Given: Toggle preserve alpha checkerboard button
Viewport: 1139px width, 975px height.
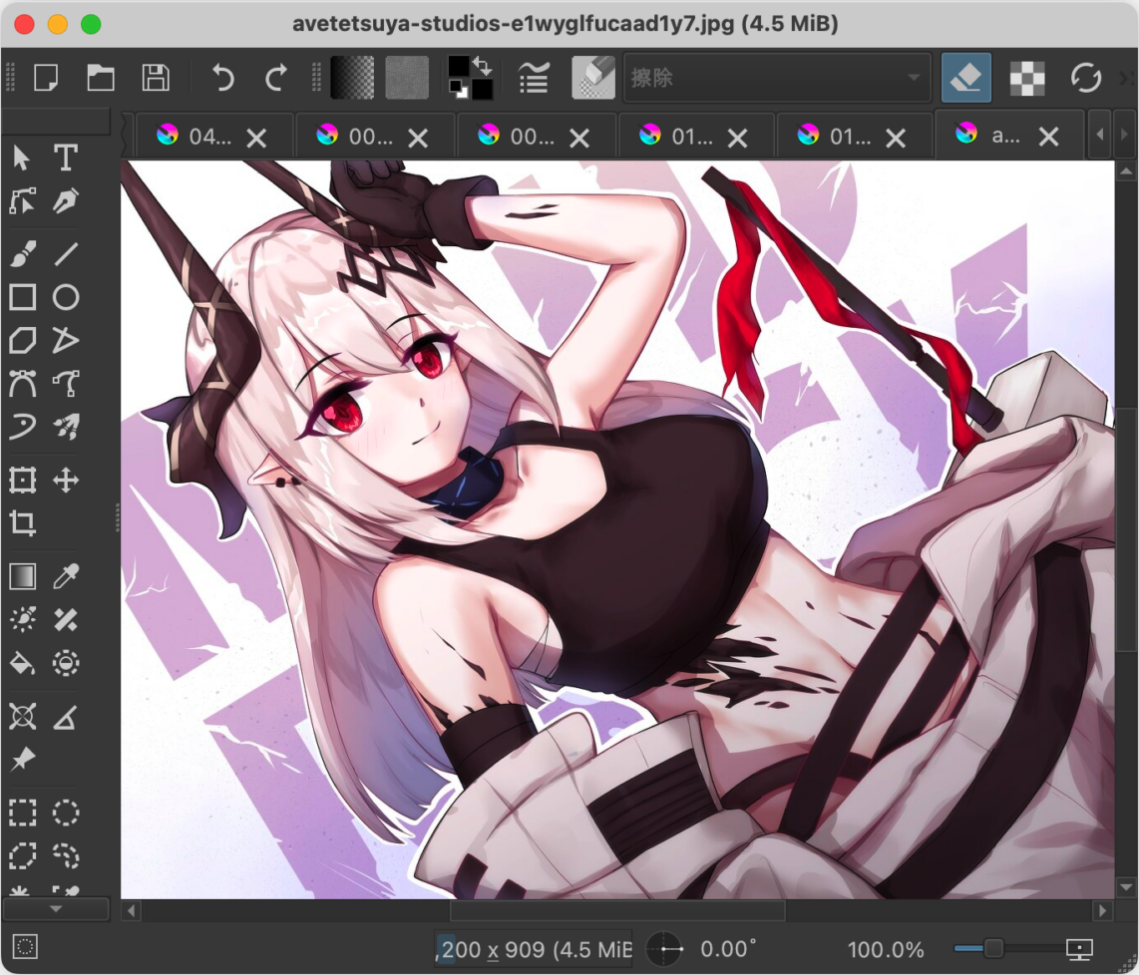Looking at the screenshot, I should [1027, 78].
